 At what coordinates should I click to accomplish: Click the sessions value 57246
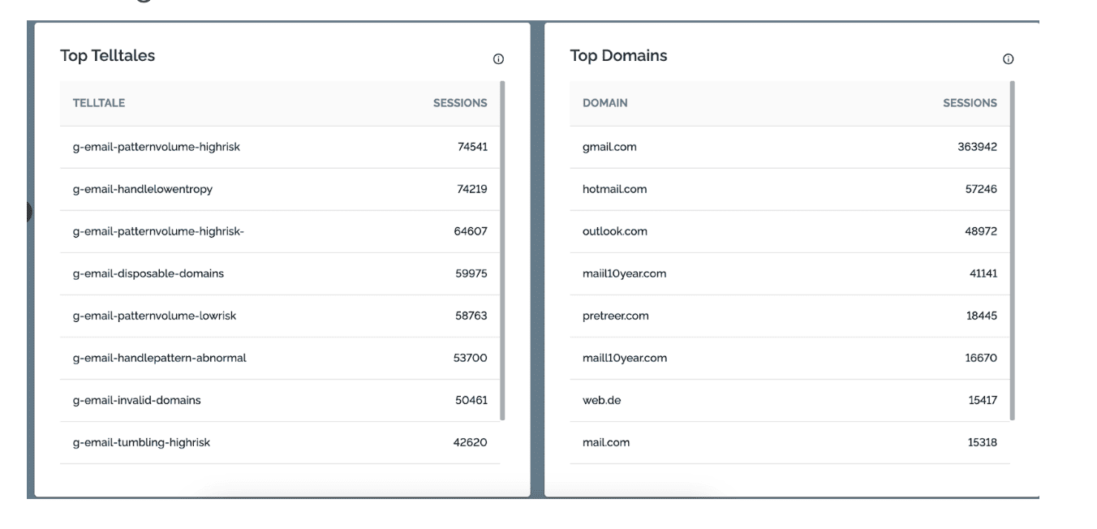pyautogui.click(x=980, y=189)
